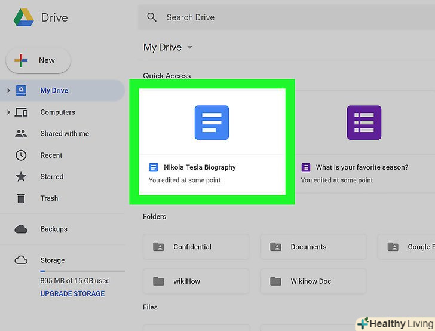Click the UPGRADE STORAGE link
This screenshot has width=435, height=331.
72,294
